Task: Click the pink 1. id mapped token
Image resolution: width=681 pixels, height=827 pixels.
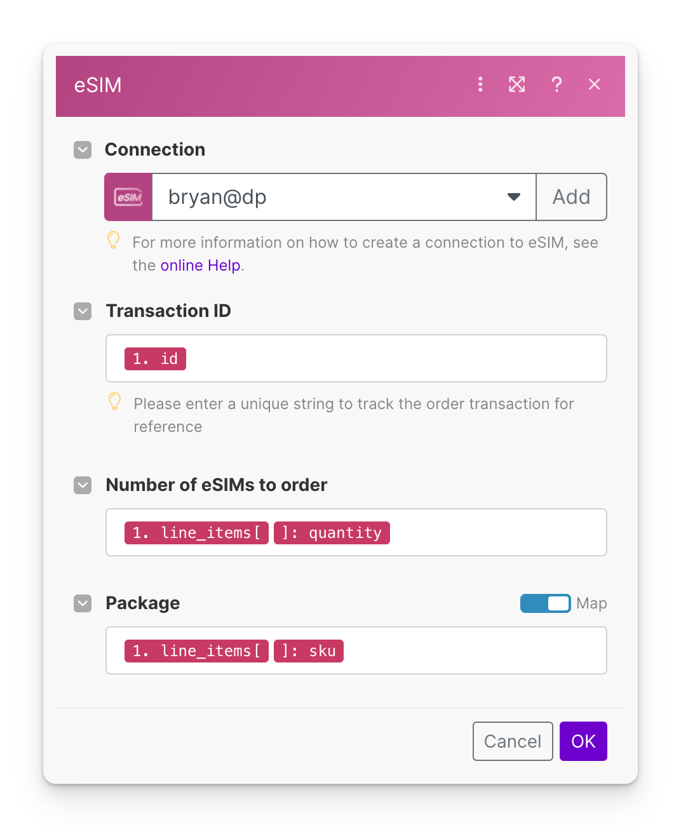Action: point(155,358)
